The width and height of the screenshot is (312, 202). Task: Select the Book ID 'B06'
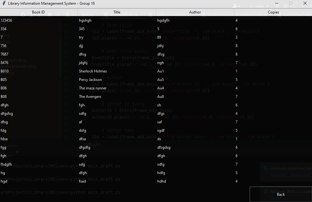pos(3,88)
